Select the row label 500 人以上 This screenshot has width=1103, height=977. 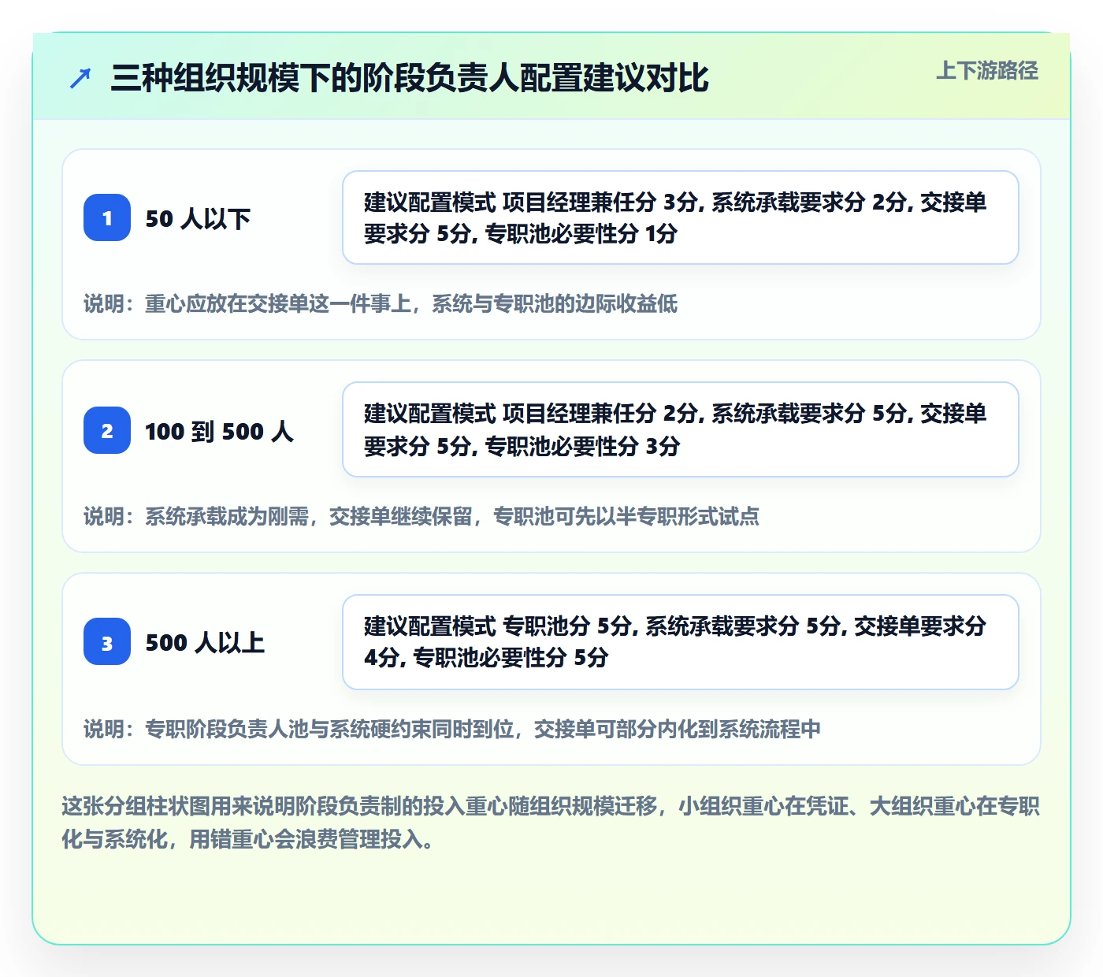coord(205,643)
